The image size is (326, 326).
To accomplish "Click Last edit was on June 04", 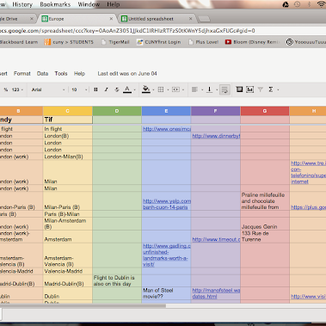I will pos(127,74).
